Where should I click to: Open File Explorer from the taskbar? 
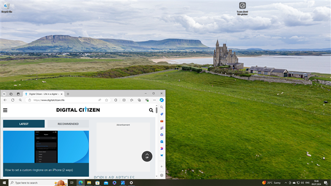click(89, 183)
